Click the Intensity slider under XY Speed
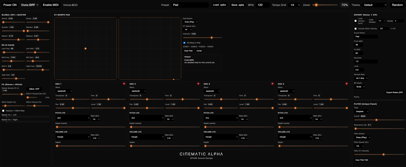Image resolution: width=406 pixels, height=167 pixels. coord(202,38)
